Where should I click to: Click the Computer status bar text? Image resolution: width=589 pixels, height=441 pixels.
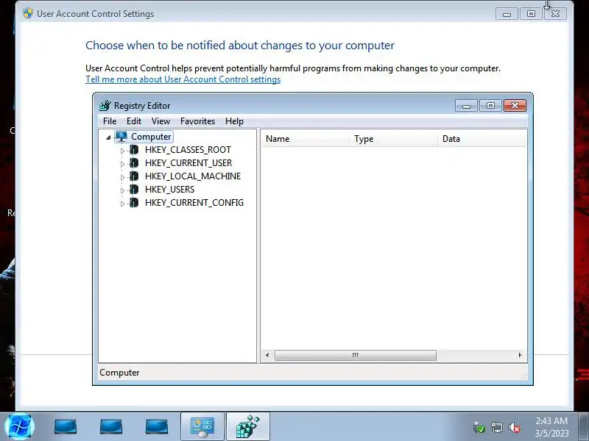click(119, 373)
